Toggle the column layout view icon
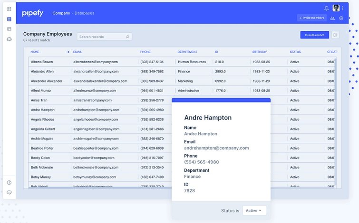359x223 pixels. click(335, 35)
